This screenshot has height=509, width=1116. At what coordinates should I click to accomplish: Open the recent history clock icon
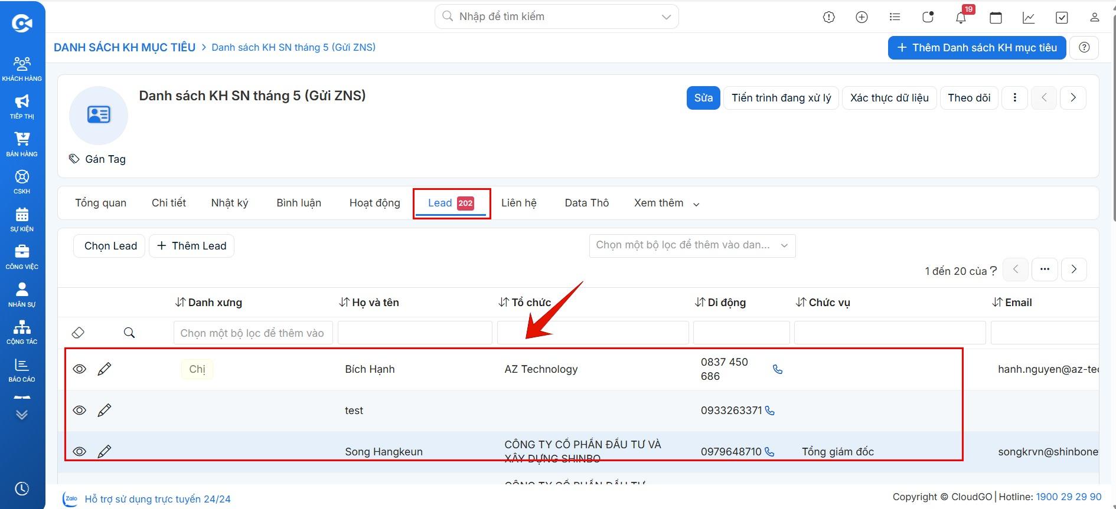(x=22, y=488)
